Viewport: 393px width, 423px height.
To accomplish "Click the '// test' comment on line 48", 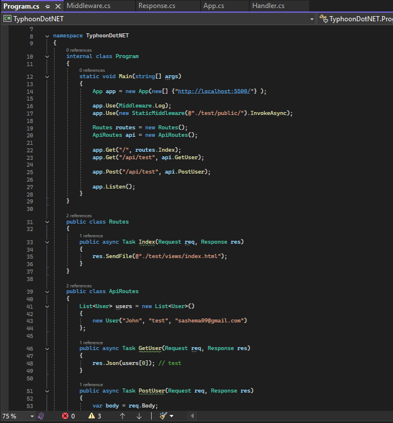I will [169, 363].
